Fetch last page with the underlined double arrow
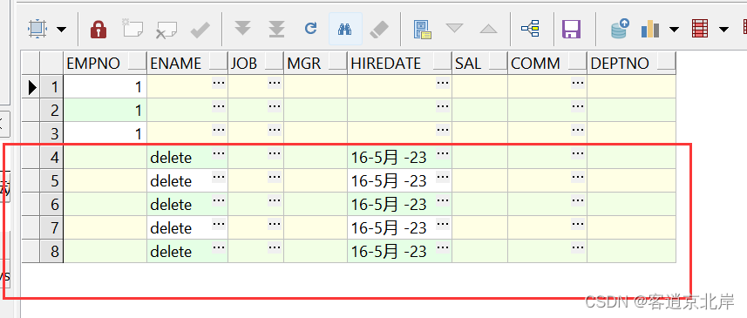 point(276,29)
